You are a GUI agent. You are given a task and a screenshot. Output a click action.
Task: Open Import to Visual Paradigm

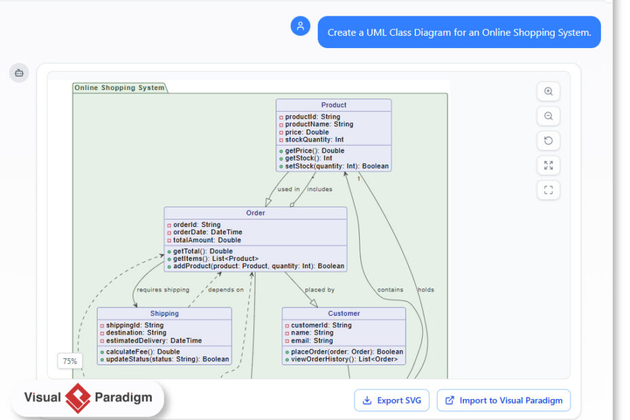point(503,400)
